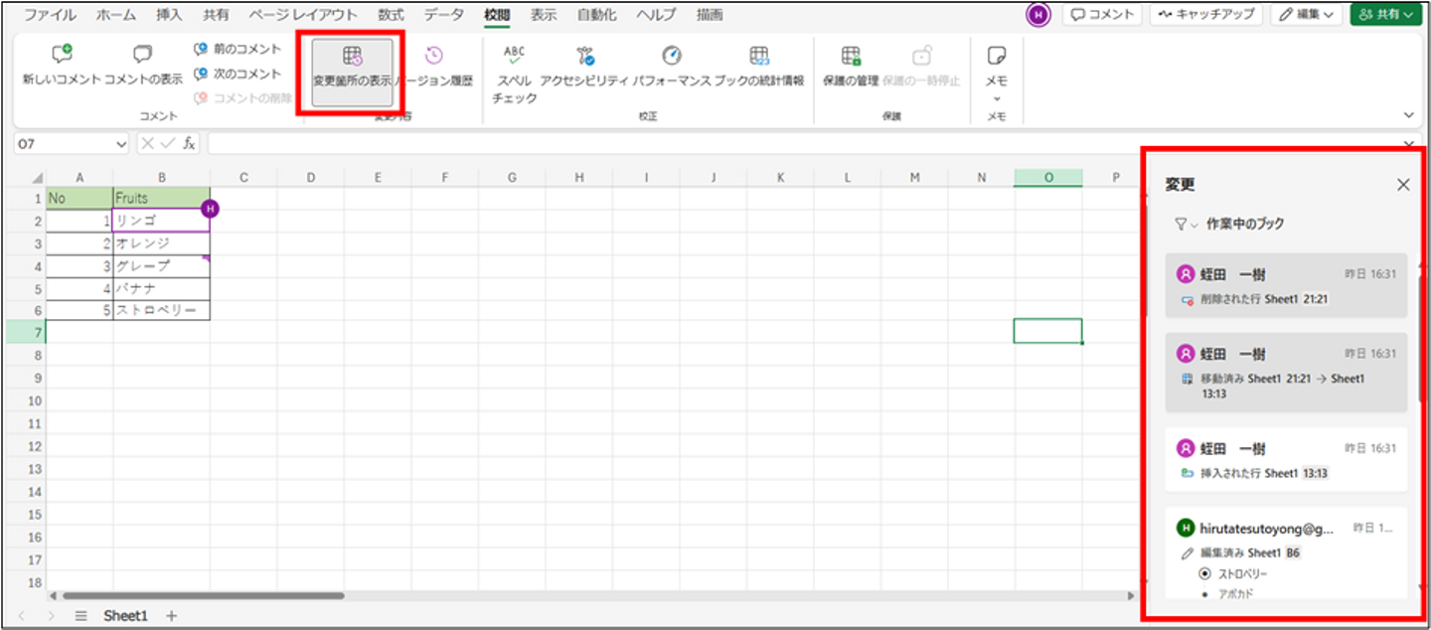Image resolution: width=1431 pixels, height=630 pixels.
Task: Switch to the ホーム tab
Action: pyautogui.click(x=116, y=15)
